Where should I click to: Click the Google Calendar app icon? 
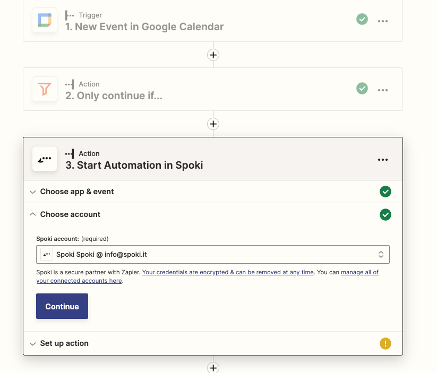[45, 21]
